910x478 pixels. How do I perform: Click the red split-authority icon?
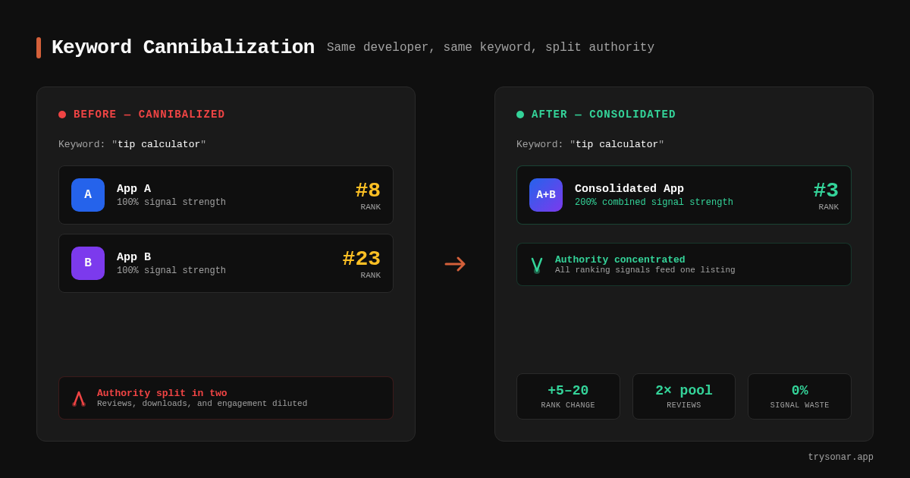79,398
